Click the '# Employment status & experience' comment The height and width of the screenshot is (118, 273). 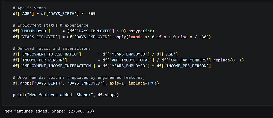click(x=51, y=25)
